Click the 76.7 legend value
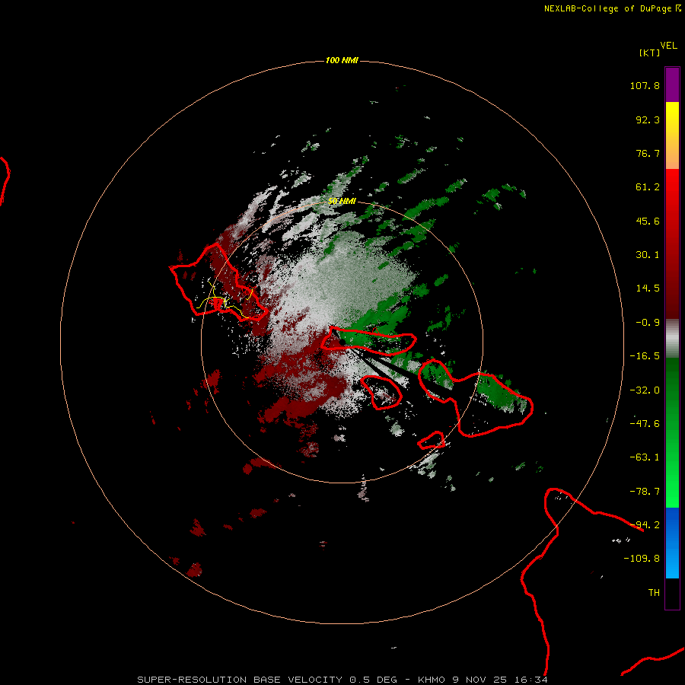Image resolution: width=685 pixels, height=685 pixels. coord(648,153)
